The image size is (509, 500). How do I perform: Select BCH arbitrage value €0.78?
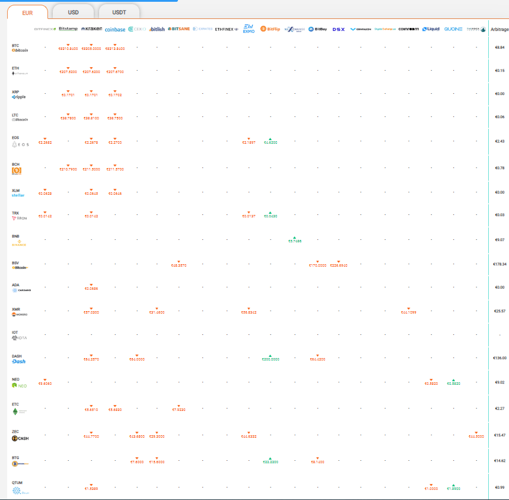(x=500, y=168)
